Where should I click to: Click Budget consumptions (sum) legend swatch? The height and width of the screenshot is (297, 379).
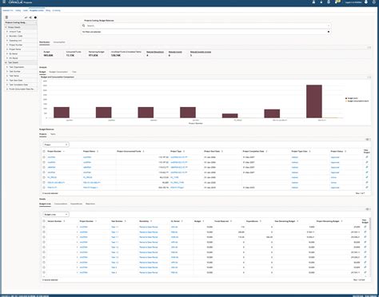coord(346,101)
